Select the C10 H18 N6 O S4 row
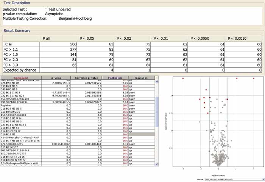 point(77,118)
